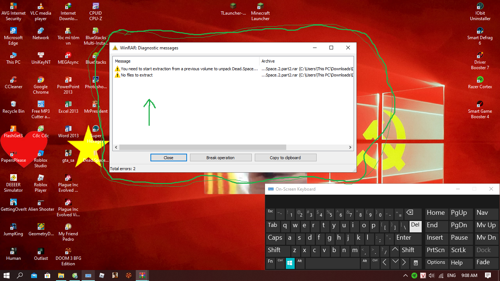The image size is (500, 281).
Task: Click Copy to clipboard in WinRAR
Action: (x=286, y=157)
